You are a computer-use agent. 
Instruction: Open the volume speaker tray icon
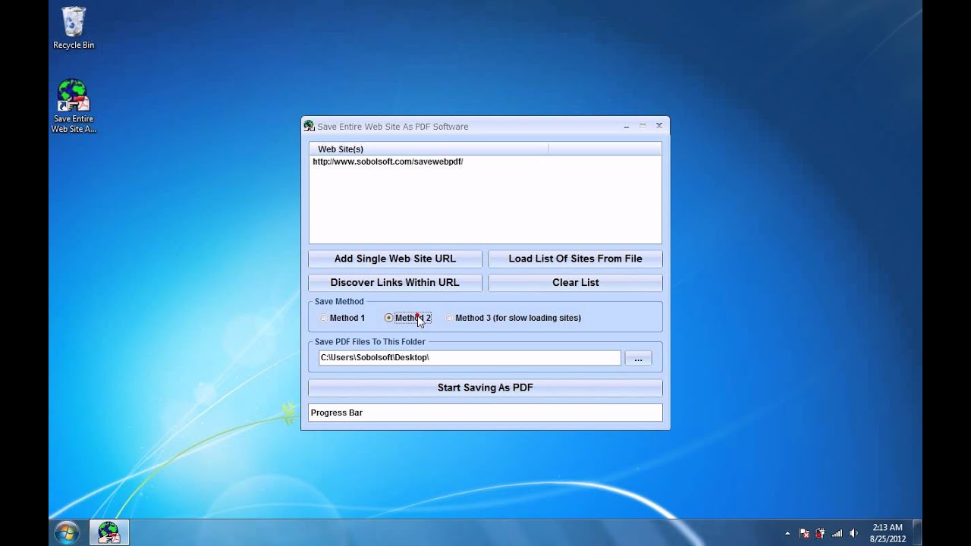tap(854, 533)
